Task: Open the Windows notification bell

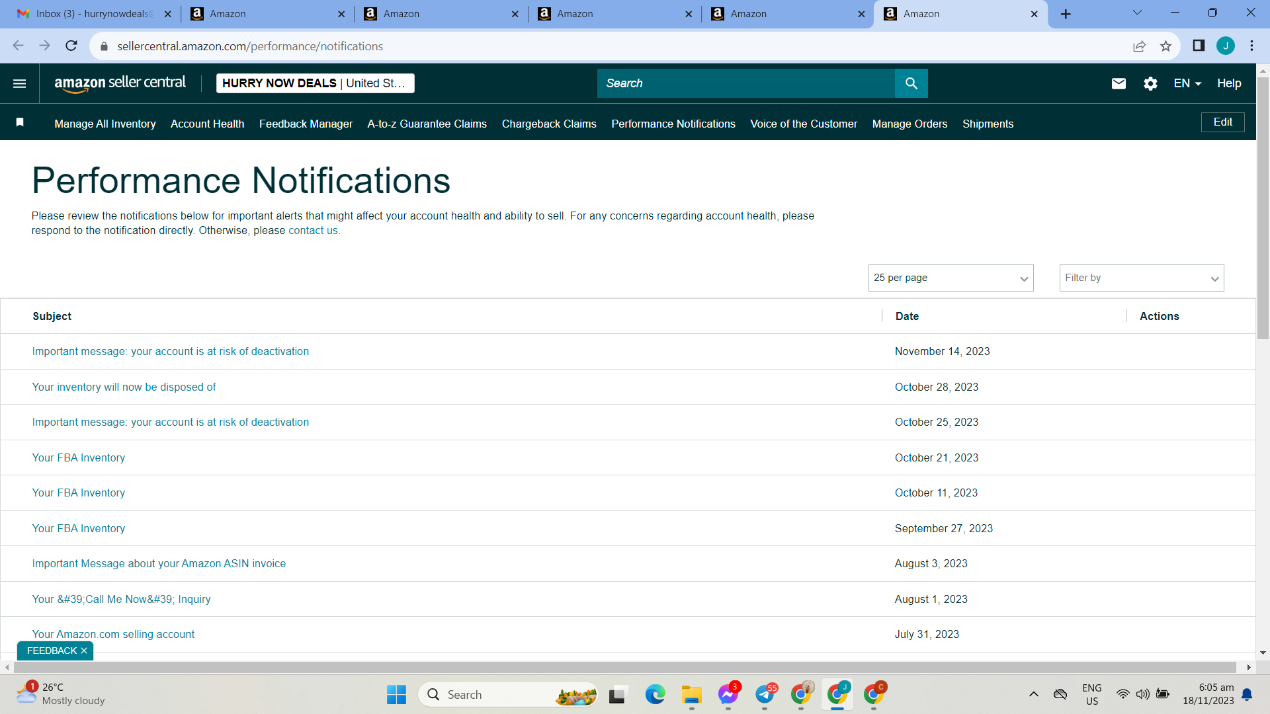Action: (1247, 694)
